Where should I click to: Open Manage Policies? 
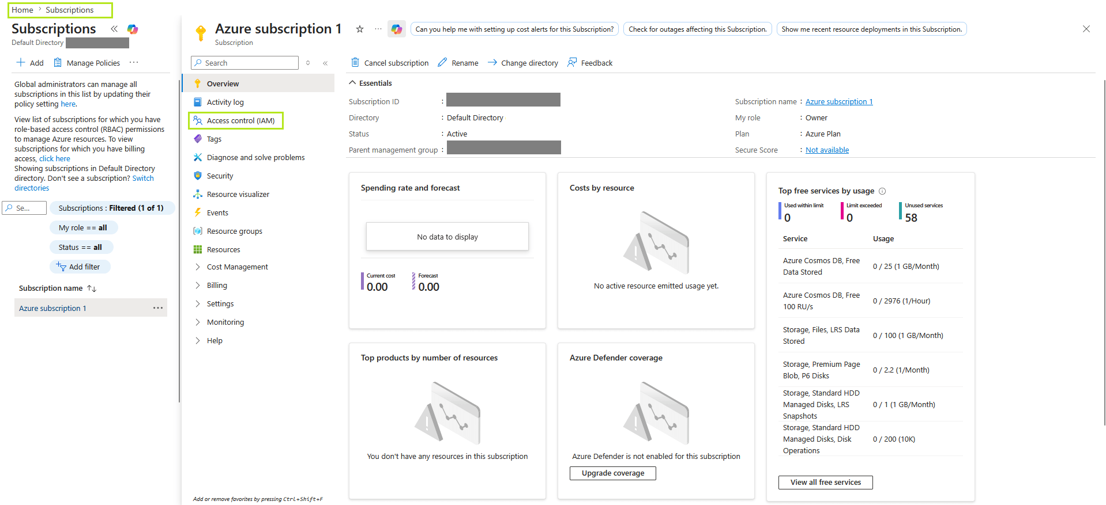[x=87, y=63]
